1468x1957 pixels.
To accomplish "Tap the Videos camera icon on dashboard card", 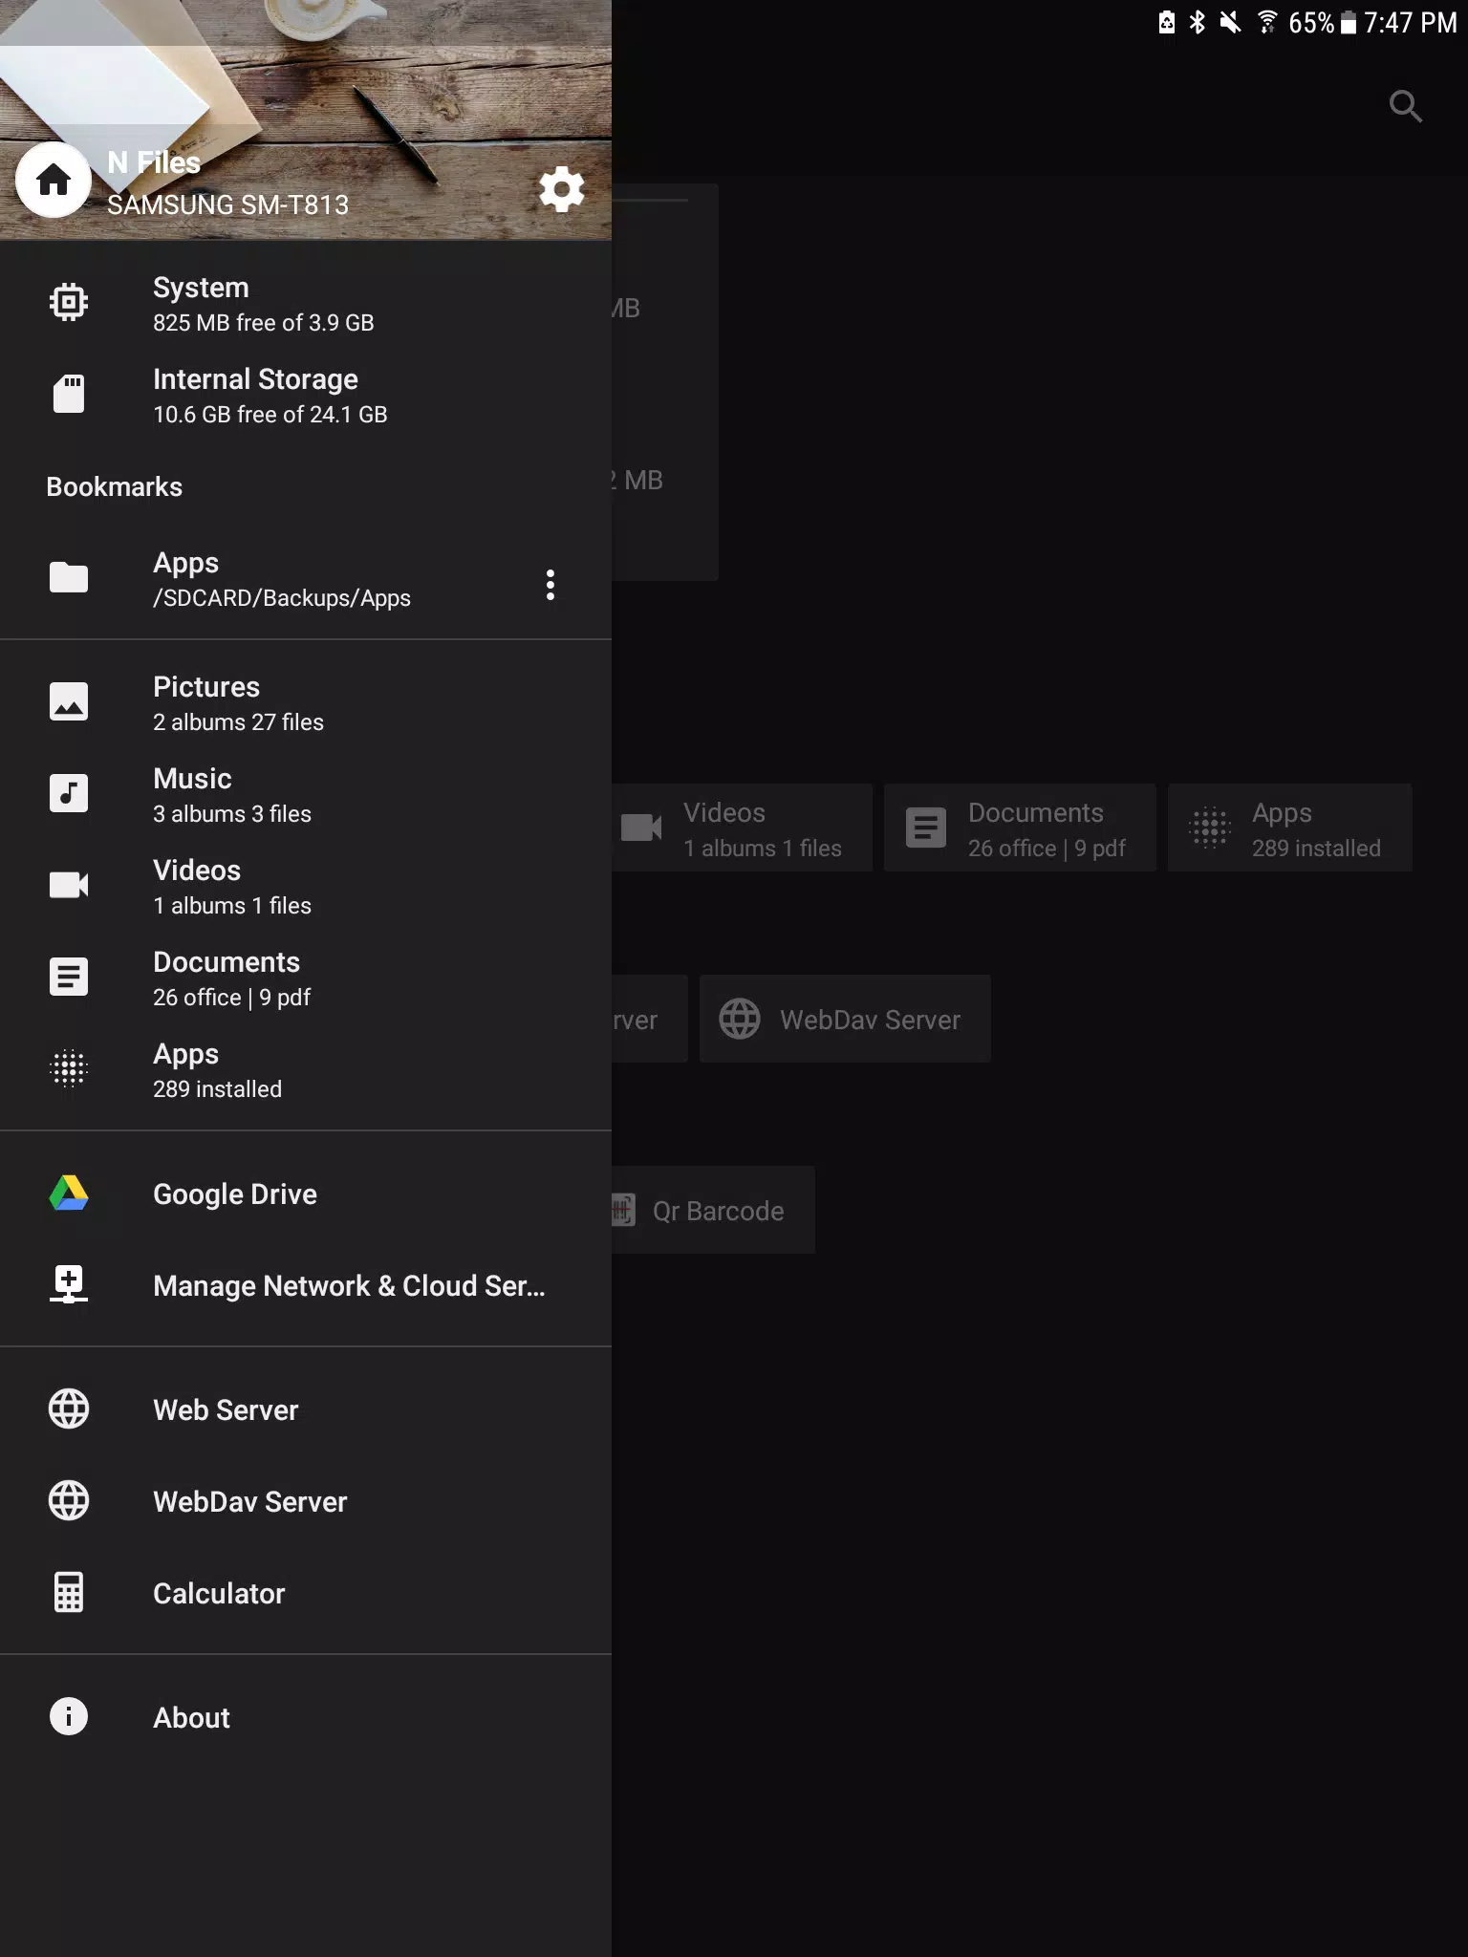I will click(641, 828).
